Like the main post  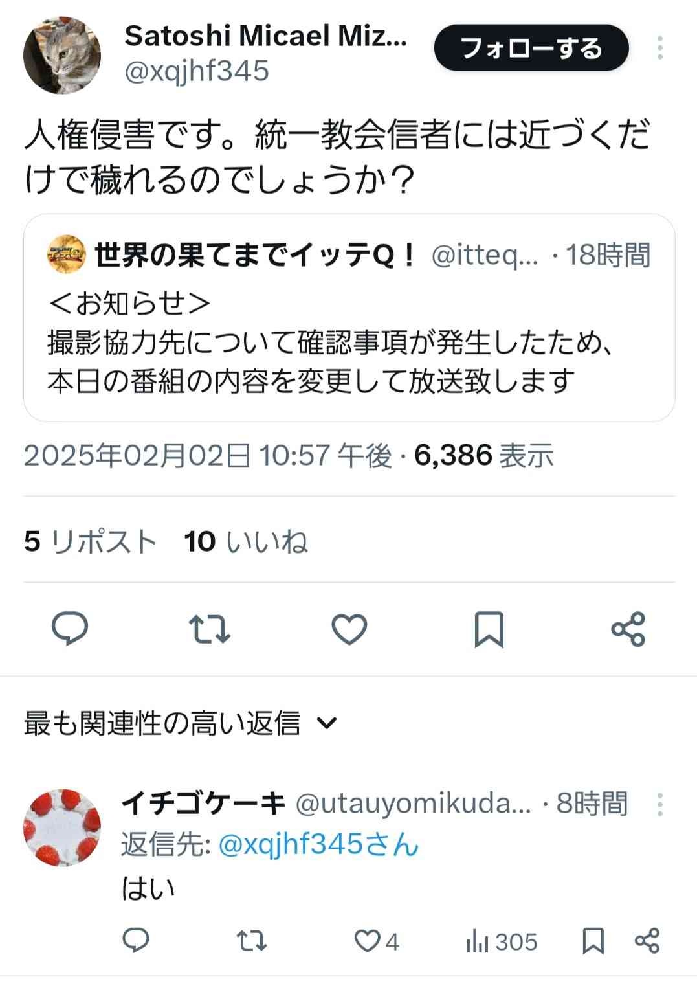tap(349, 629)
